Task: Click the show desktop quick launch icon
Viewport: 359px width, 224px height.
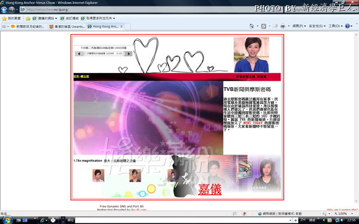Action: [x=19, y=220]
